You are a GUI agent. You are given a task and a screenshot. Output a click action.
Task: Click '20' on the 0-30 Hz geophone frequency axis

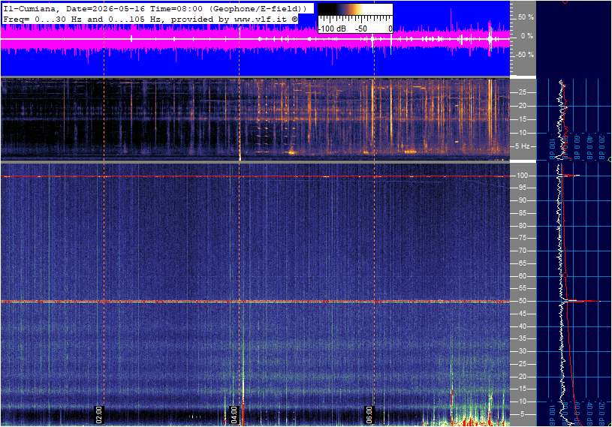522,106
